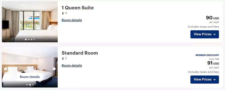
Task: Open Room details link under Standard Room title
Action: tap(72, 65)
